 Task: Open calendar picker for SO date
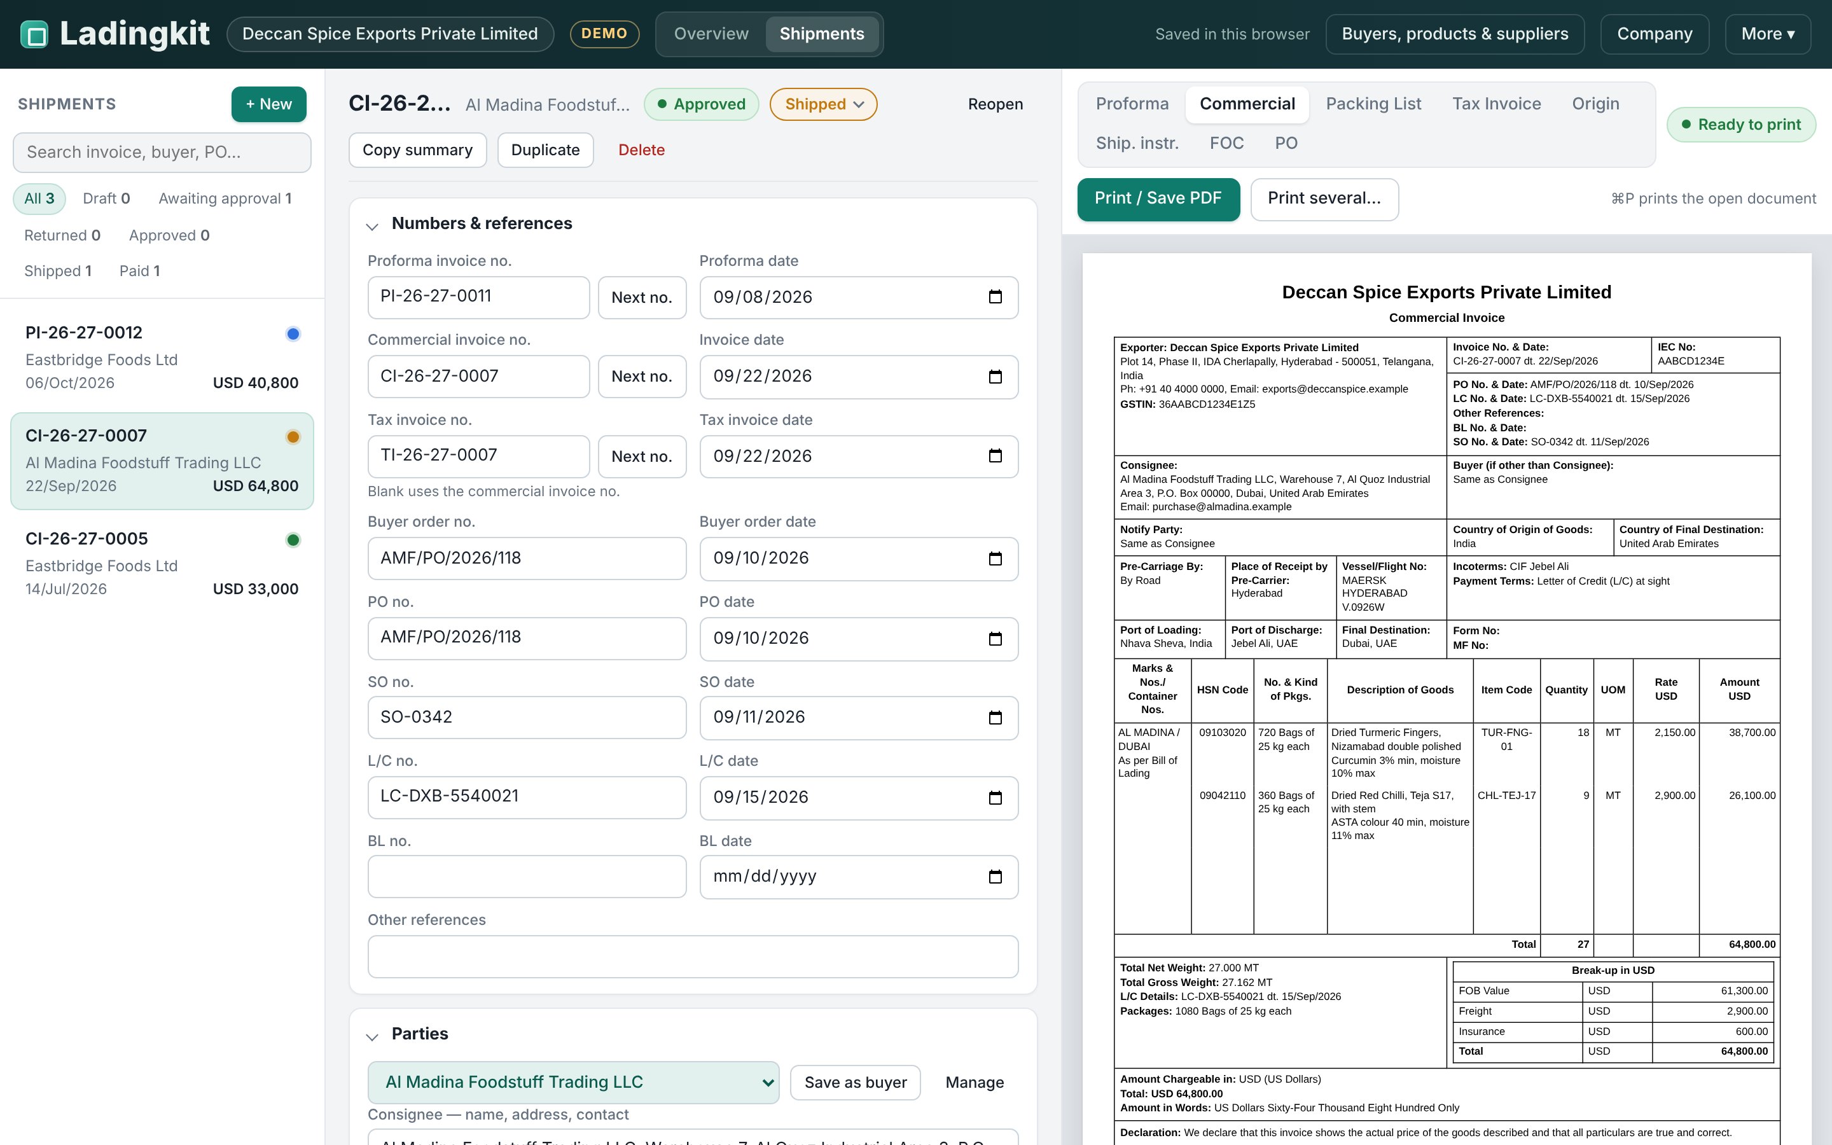995,717
